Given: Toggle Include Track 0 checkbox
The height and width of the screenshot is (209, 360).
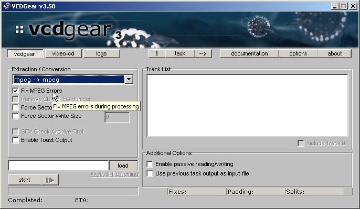Looking at the screenshot, I should [301, 143].
